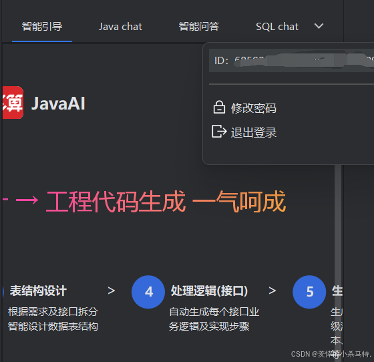Screen dimensions: 374x362
Task: Click the red JavaAI logo icon
Action: [x=13, y=103]
